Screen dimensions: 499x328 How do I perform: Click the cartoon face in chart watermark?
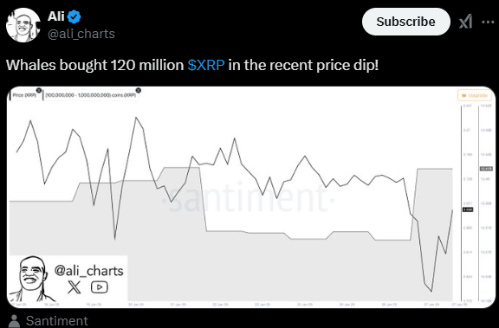30,279
